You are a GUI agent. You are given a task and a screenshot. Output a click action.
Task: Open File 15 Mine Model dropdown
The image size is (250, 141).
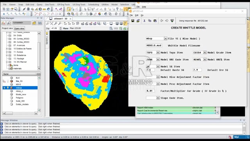coord(166,38)
